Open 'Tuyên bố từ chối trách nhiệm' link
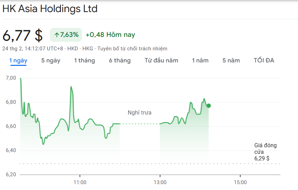 [132, 49]
